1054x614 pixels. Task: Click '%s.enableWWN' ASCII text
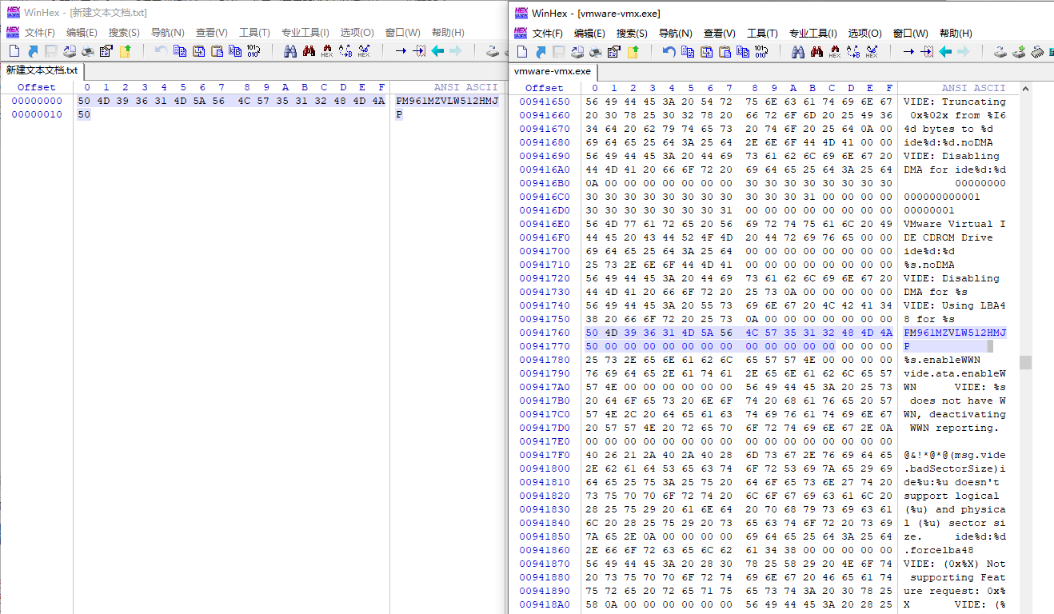pos(942,360)
